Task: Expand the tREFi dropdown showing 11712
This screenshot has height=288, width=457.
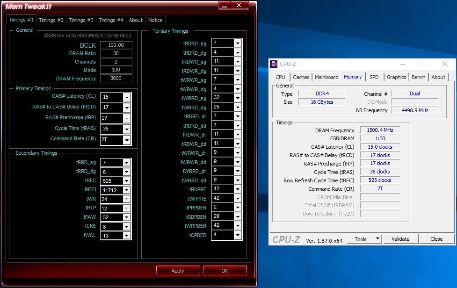Action: (126, 190)
